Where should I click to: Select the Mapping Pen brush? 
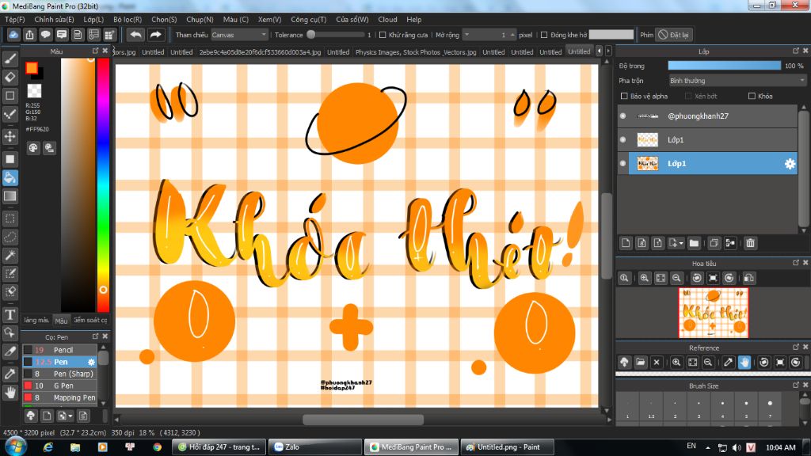(x=59, y=397)
